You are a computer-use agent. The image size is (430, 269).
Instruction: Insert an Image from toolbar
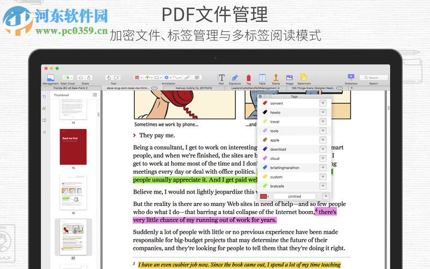(x=289, y=77)
